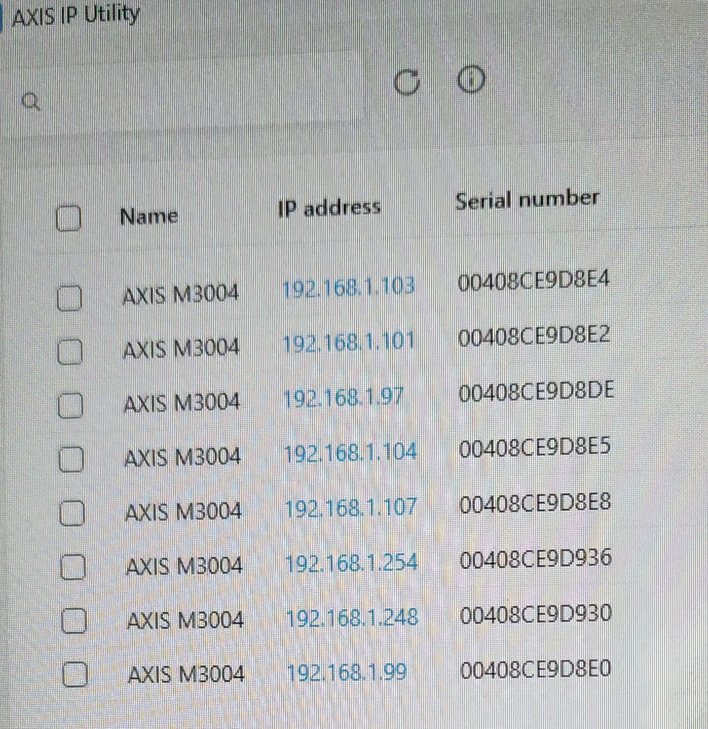Tick the checkbox for device 192.168.1.104
Viewport: 708px width, 729px height.
[x=72, y=459]
